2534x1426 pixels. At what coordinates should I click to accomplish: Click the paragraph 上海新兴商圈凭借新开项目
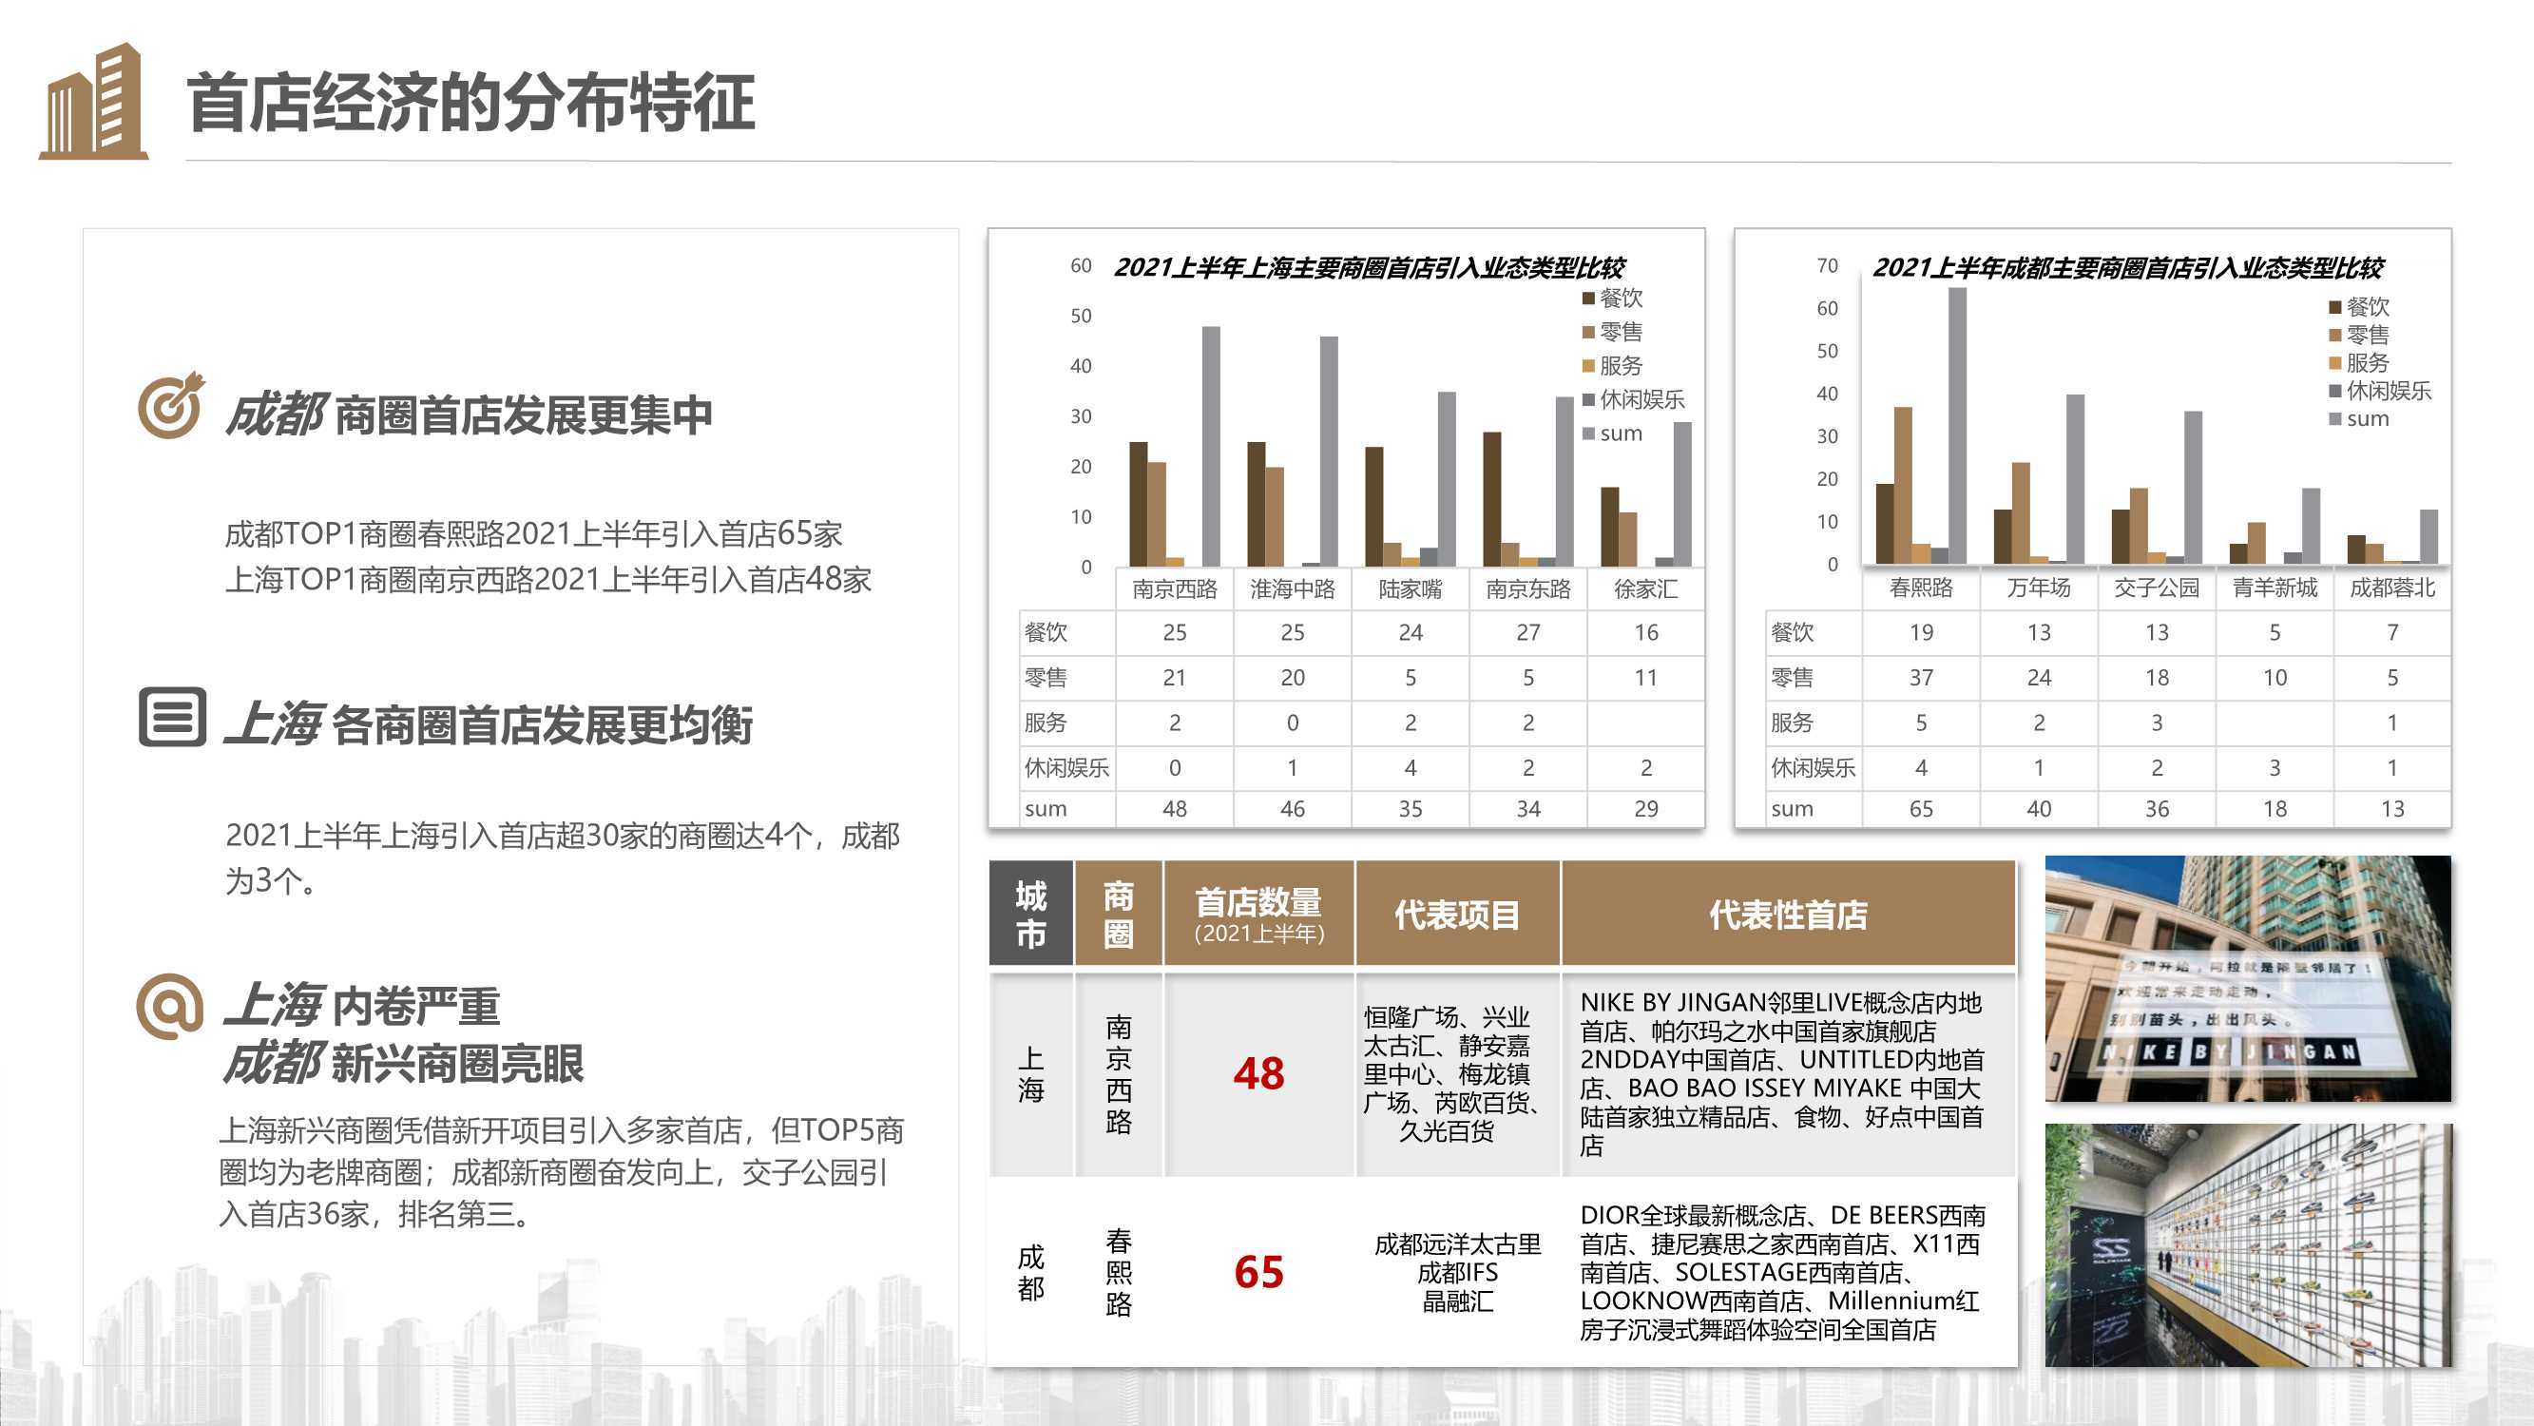562,1171
